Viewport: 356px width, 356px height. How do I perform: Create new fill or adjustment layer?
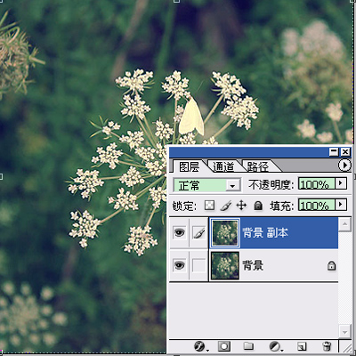click(275, 346)
